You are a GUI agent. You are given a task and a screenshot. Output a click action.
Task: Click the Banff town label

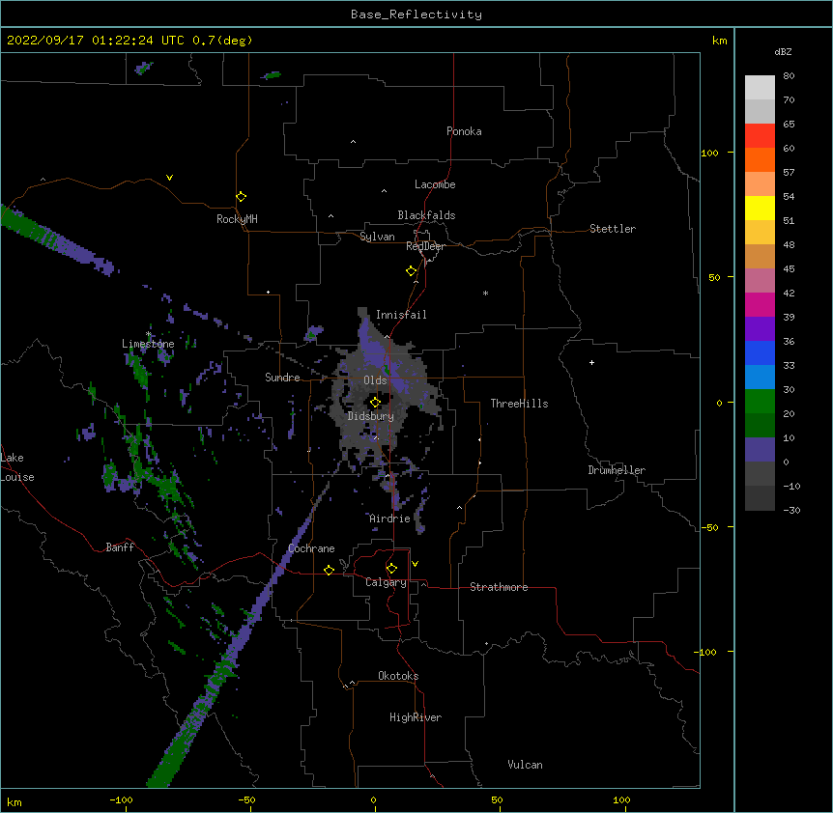(120, 547)
